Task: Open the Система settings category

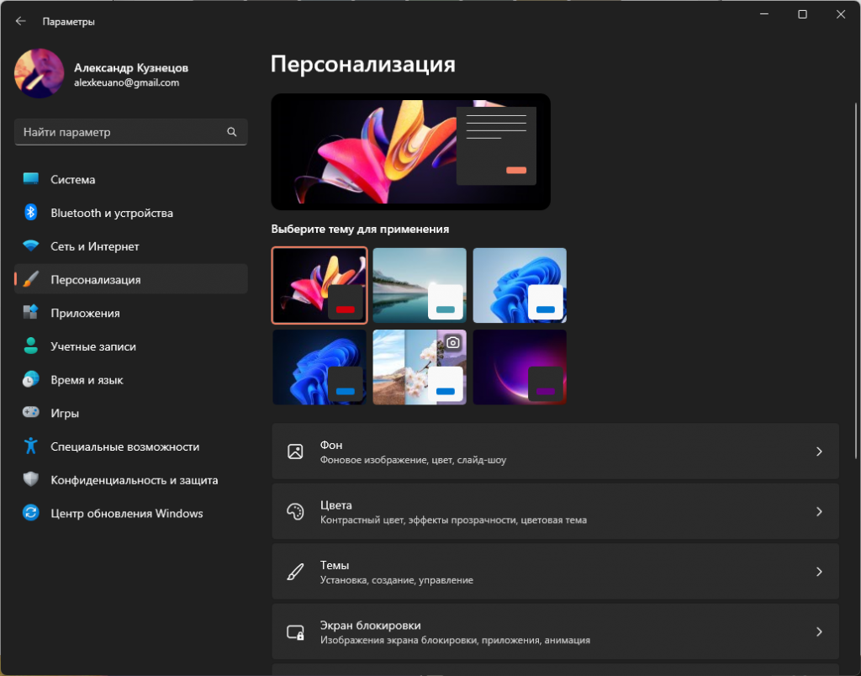Action: point(72,179)
